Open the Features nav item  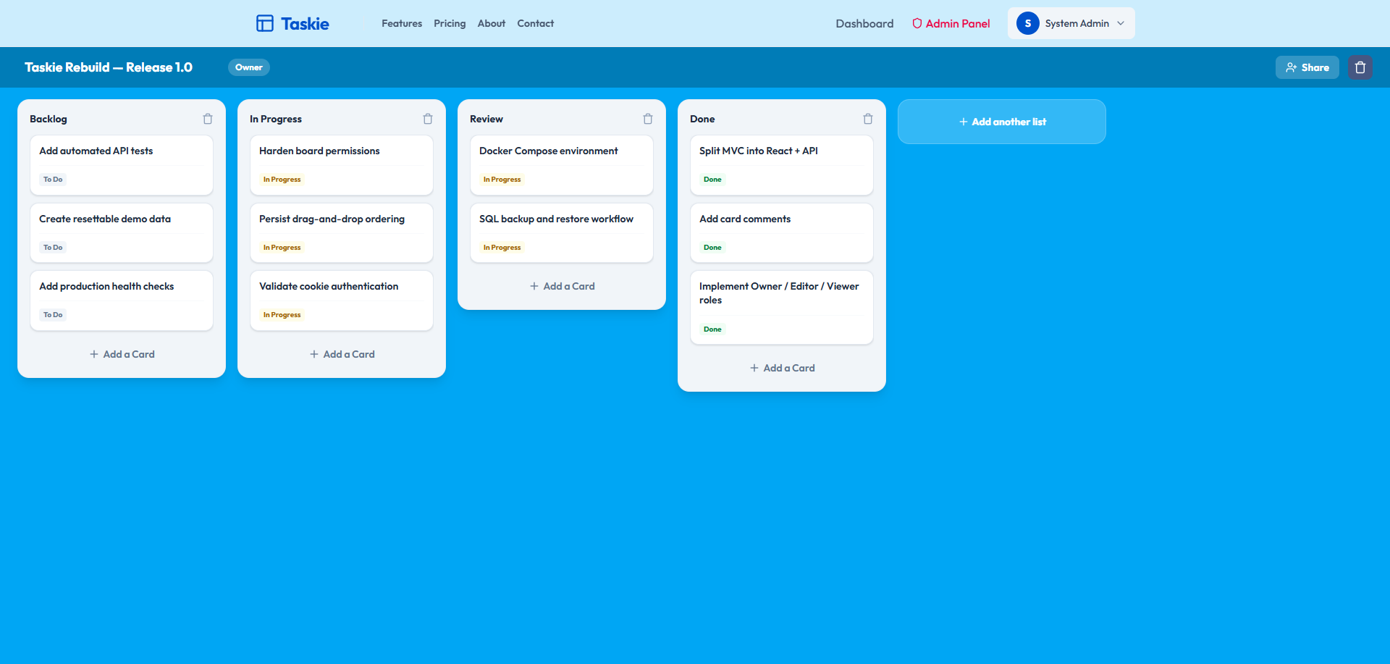pos(402,23)
